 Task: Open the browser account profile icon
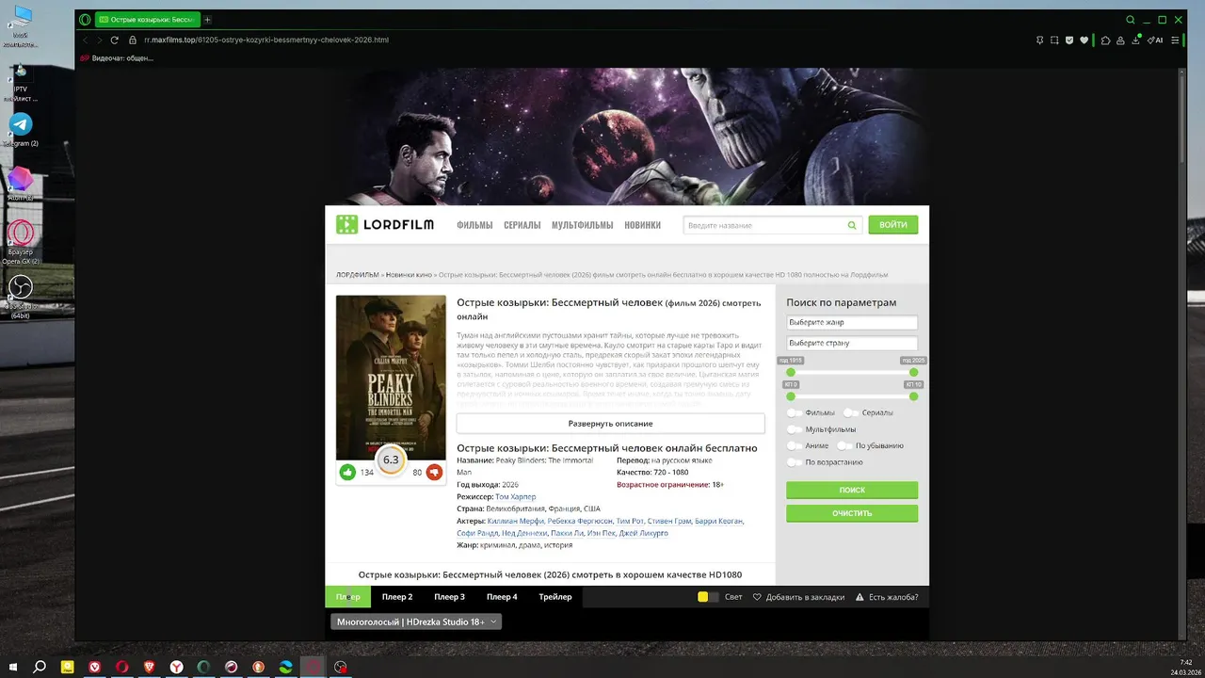[1121, 40]
